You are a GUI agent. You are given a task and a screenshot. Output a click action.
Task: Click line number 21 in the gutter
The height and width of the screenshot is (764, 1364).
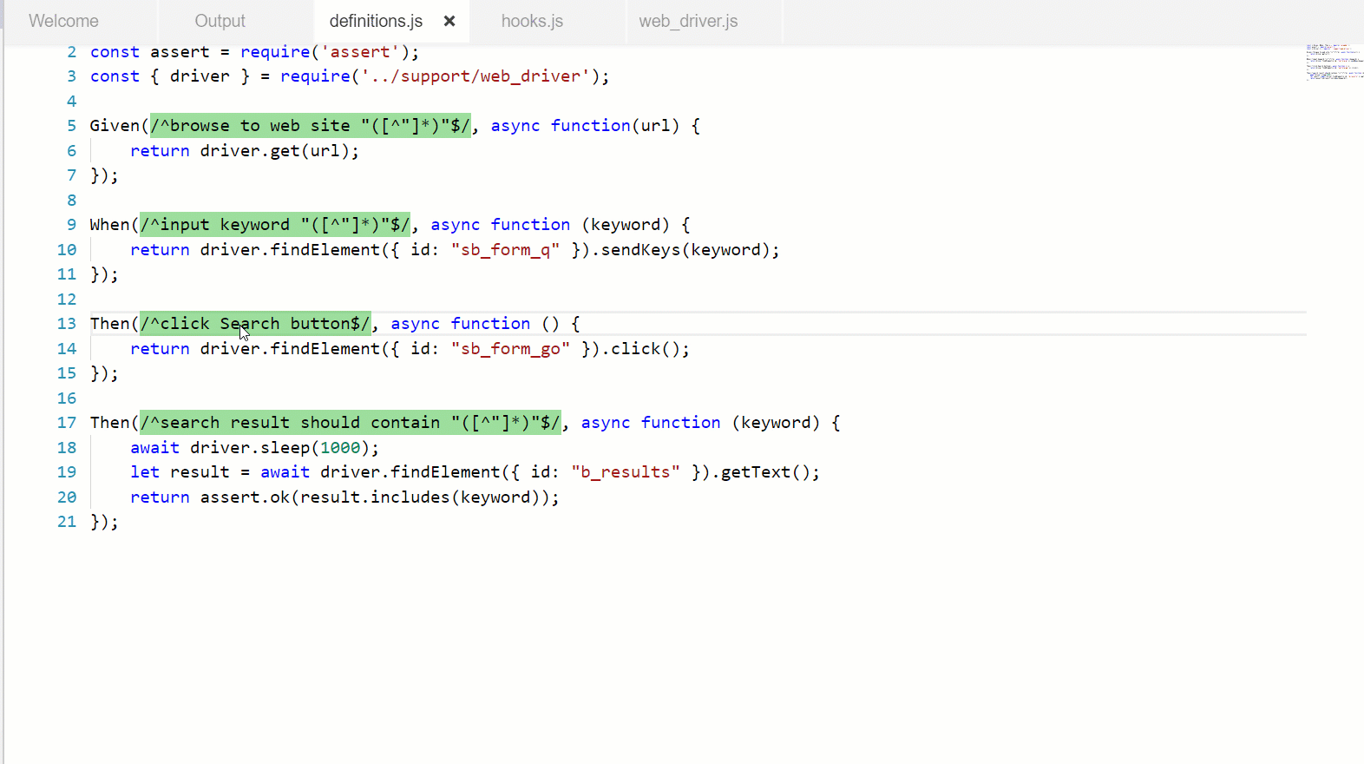point(67,522)
